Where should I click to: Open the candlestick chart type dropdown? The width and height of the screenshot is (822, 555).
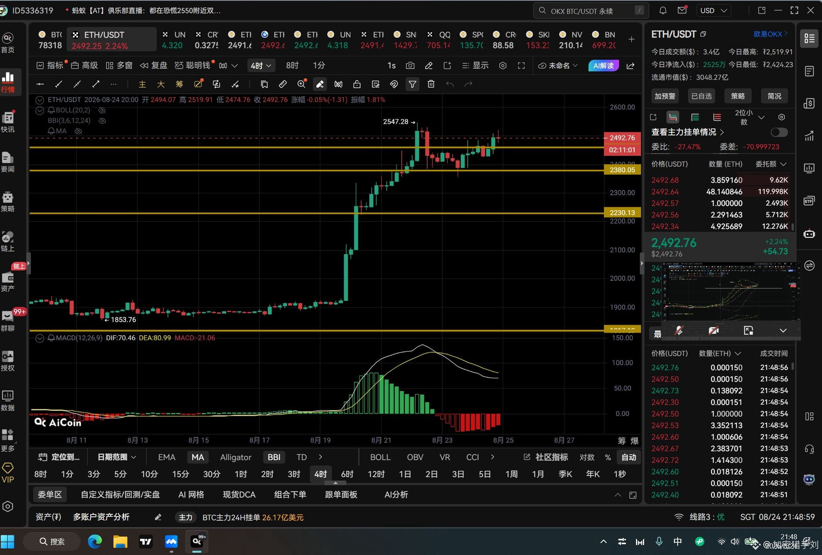click(x=228, y=66)
